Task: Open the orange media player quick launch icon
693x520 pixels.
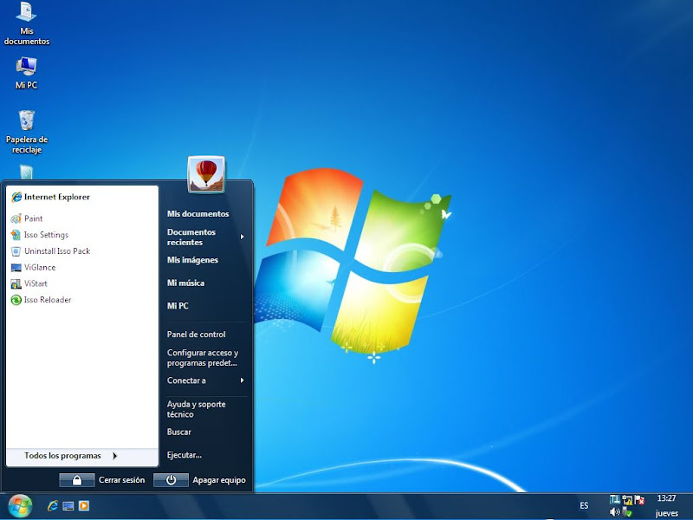Action: click(x=83, y=506)
